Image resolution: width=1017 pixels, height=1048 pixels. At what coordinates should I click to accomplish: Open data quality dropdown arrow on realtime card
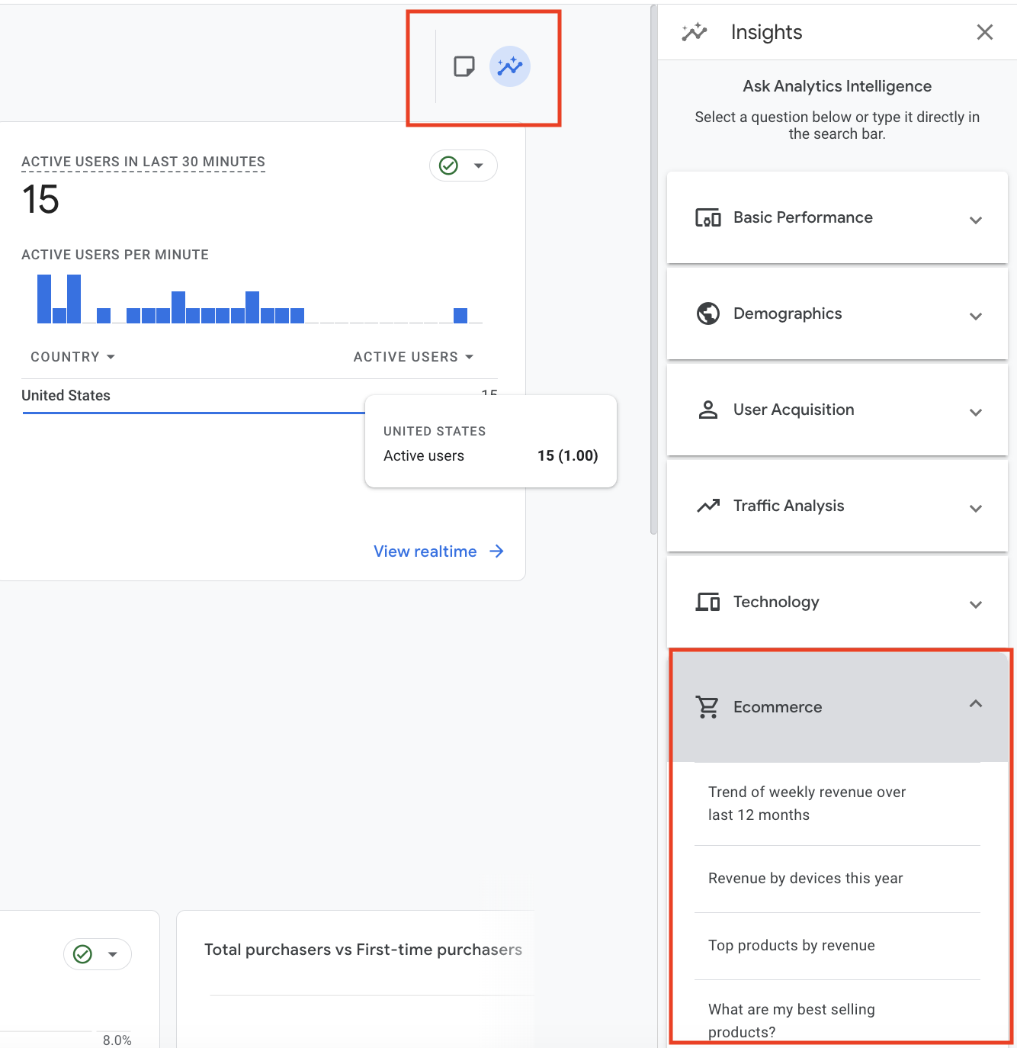coord(478,166)
